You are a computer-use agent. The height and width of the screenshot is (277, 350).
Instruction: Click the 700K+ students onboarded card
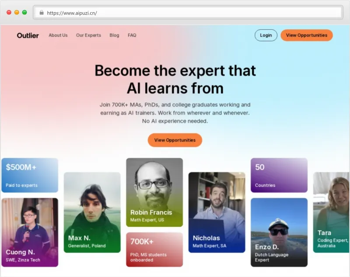154,249
